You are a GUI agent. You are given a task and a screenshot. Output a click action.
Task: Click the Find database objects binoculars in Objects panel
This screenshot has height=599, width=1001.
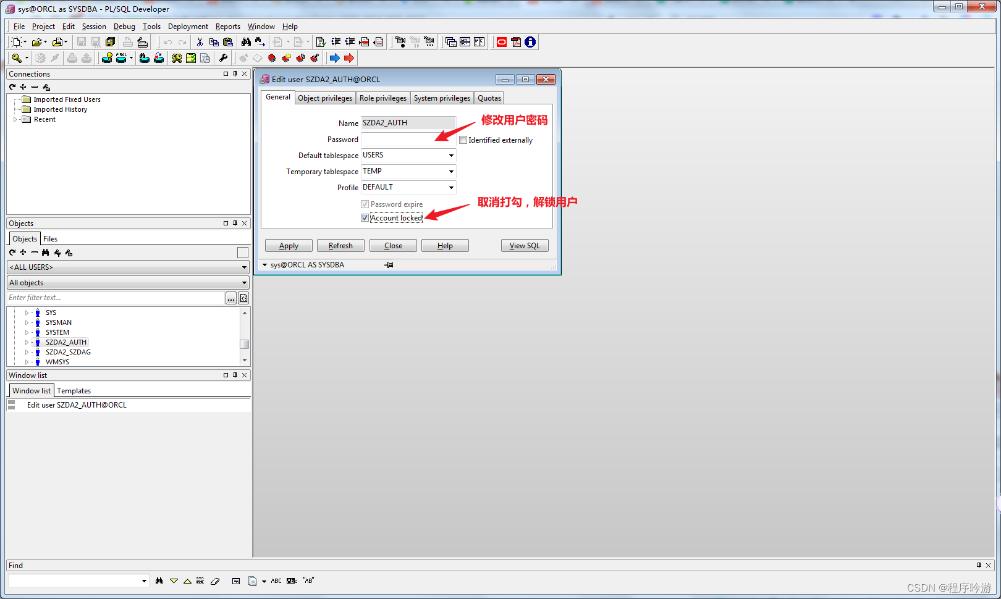point(46,253)
